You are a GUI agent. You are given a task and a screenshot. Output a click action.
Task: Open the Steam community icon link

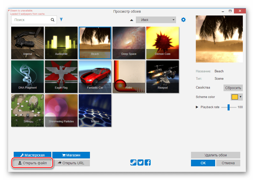133,163
